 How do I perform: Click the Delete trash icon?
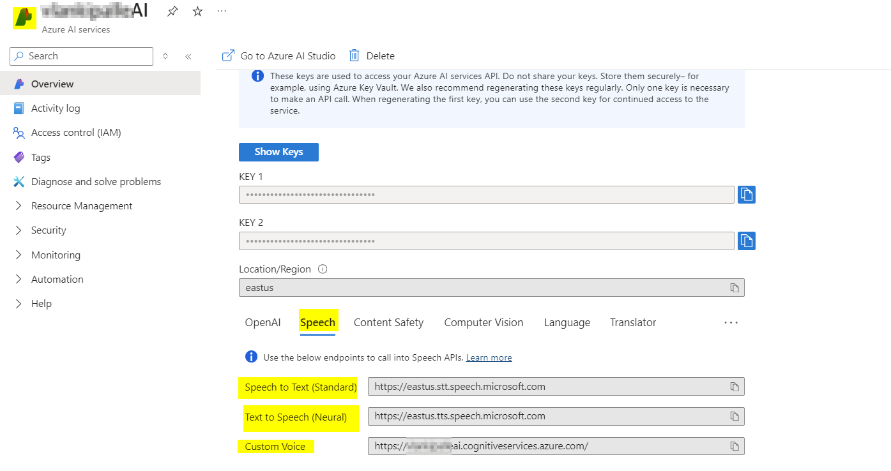(354, 56)
